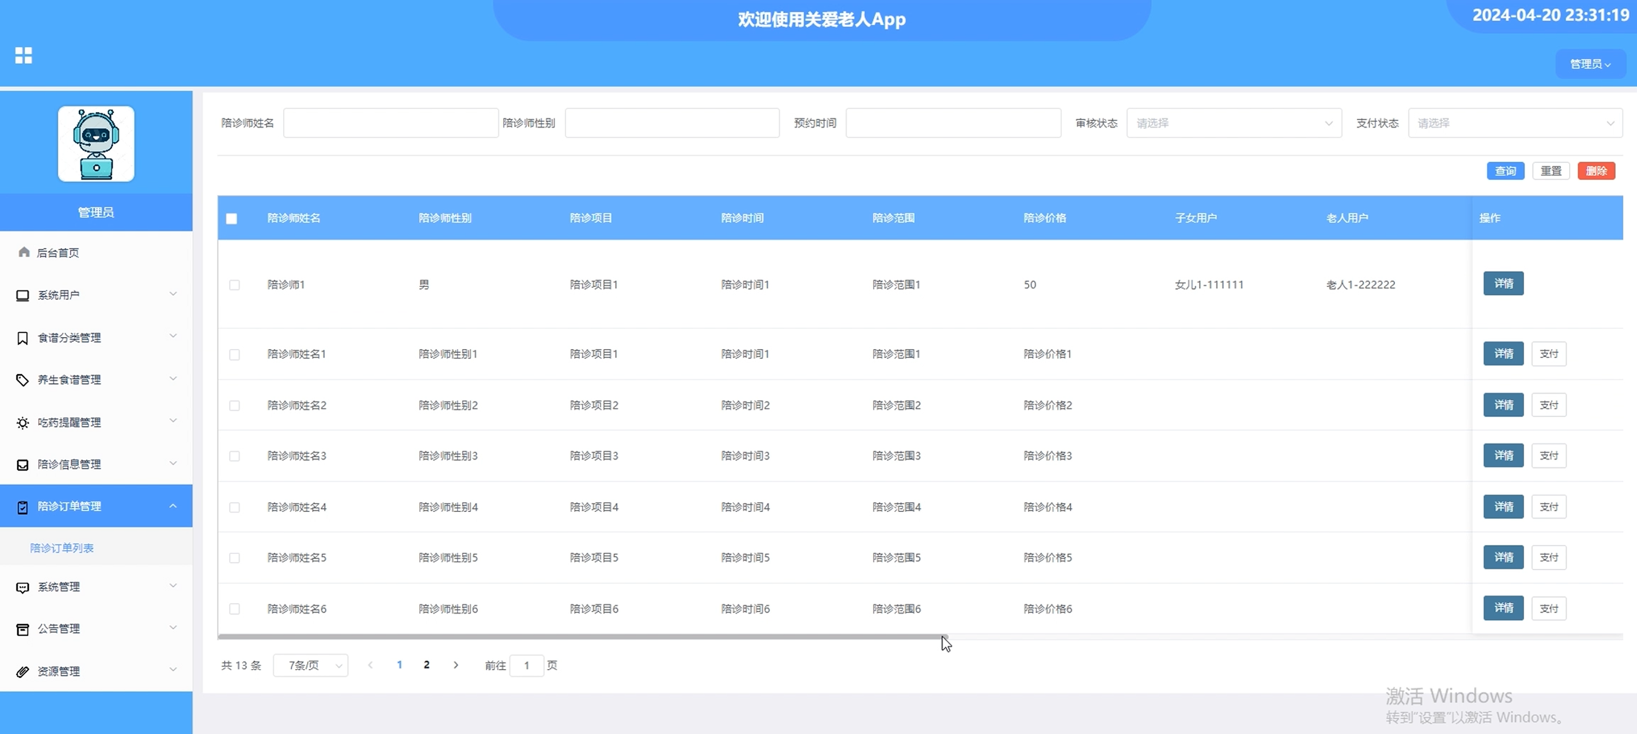
Task: Click the bookmark icon beside 食谱分类管理
Action: tap(23, 338)
